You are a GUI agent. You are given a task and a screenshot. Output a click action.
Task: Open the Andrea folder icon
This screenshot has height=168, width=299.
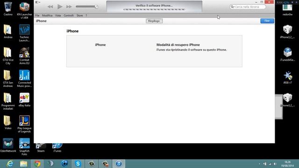[8, 32]
